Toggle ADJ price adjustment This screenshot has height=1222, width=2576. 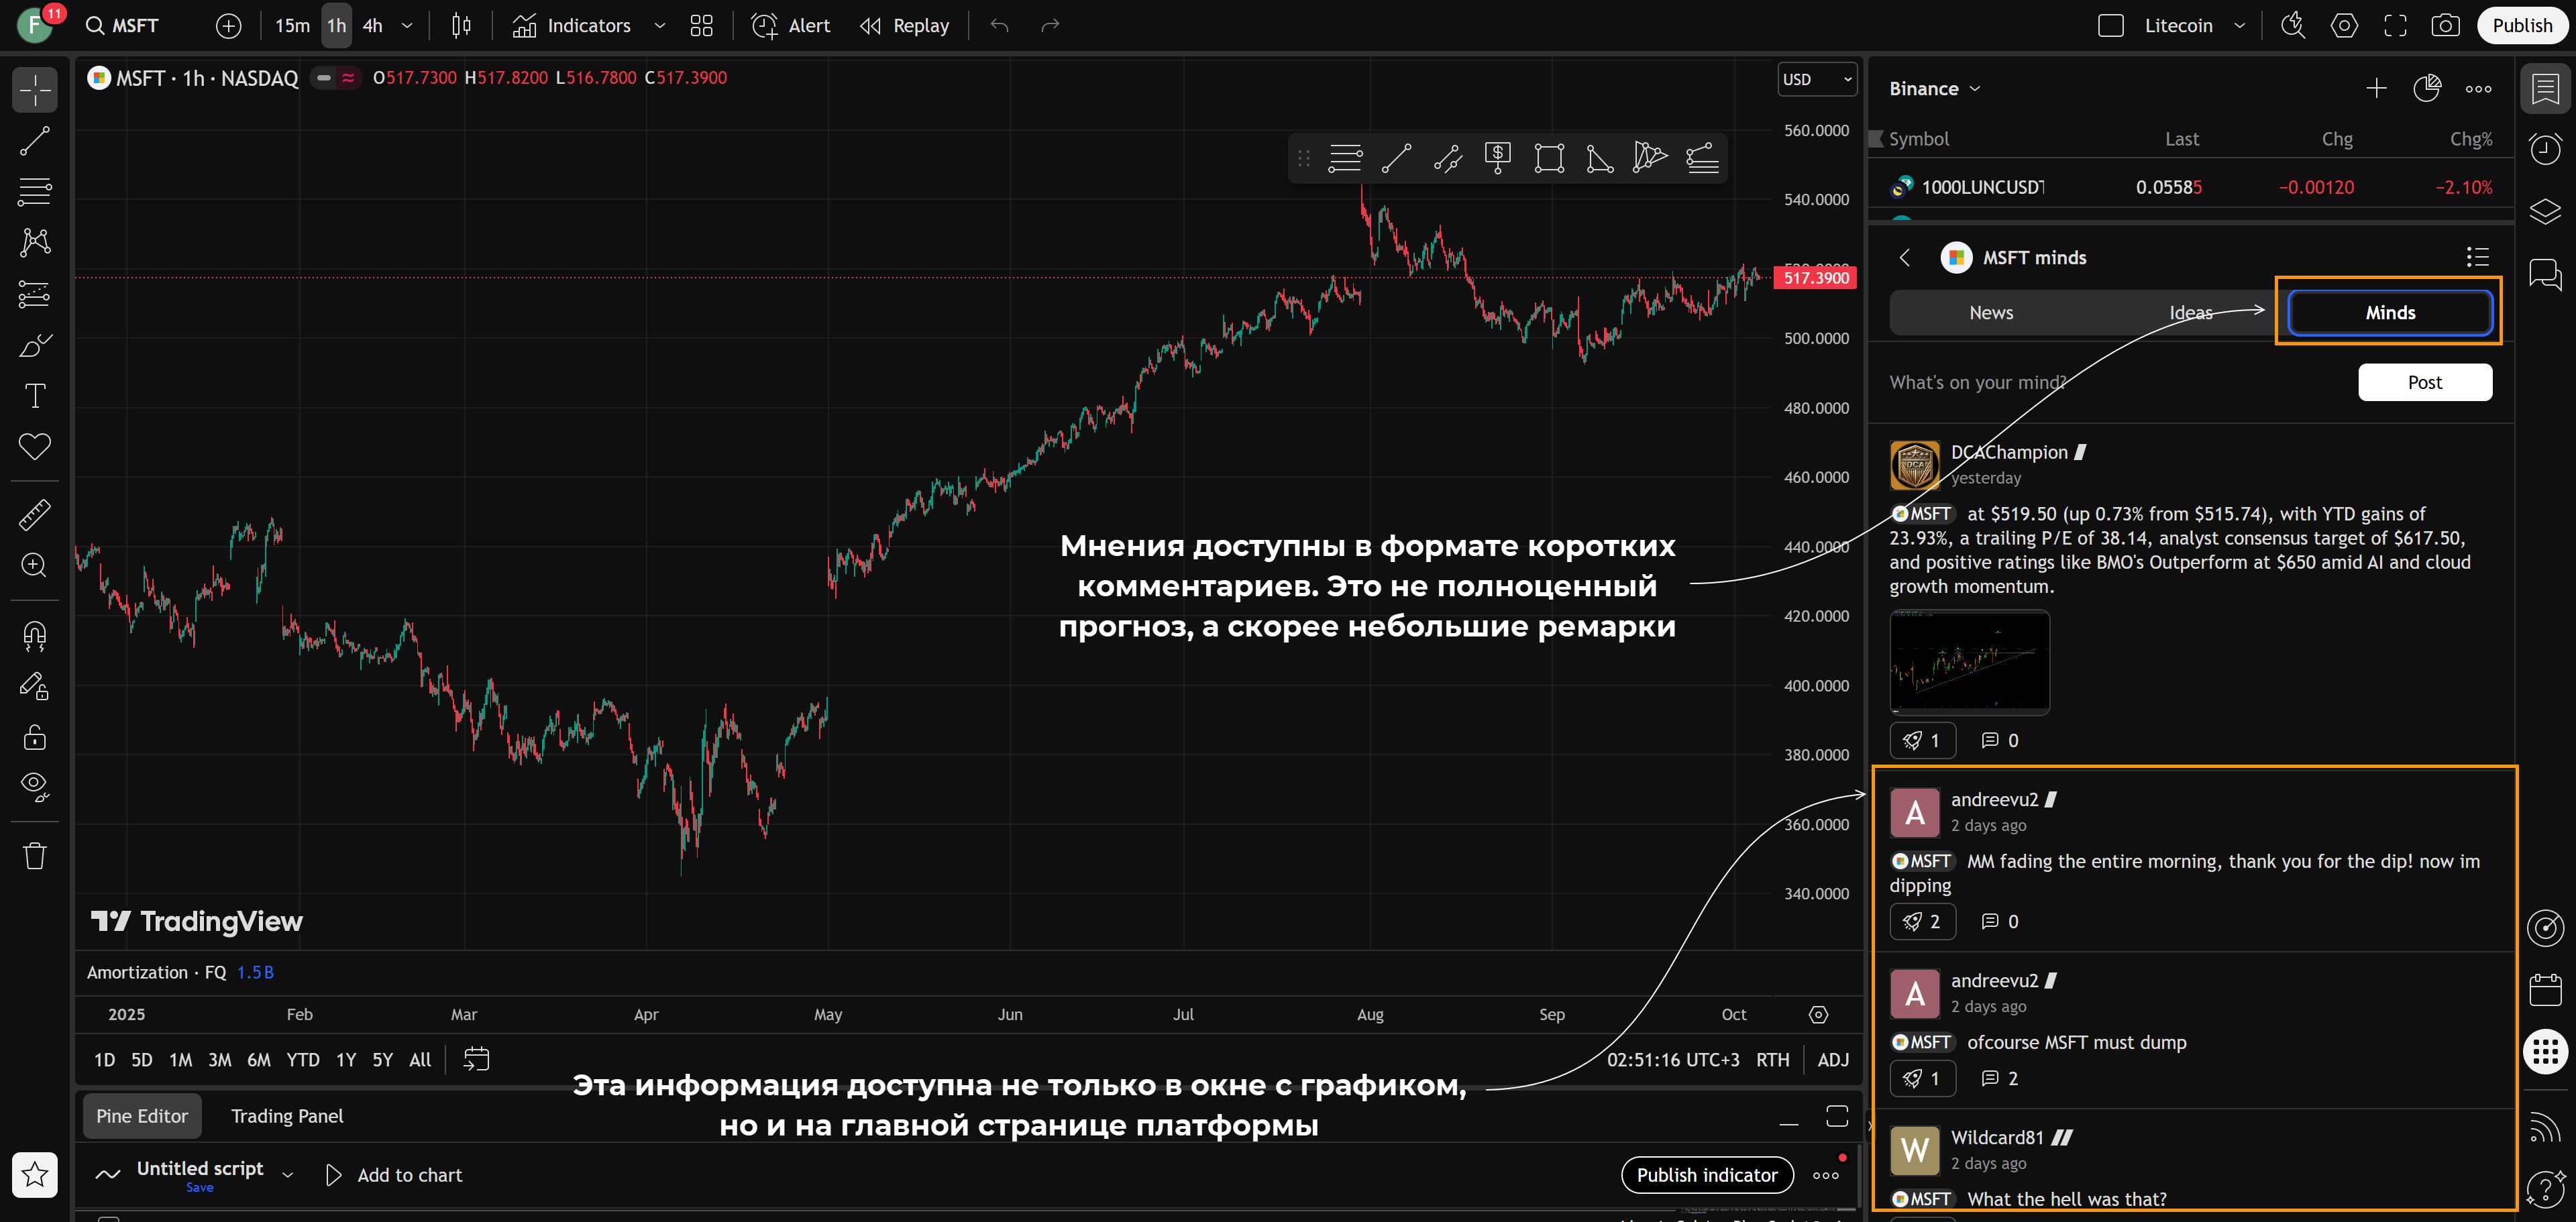pos(1832,1059)
